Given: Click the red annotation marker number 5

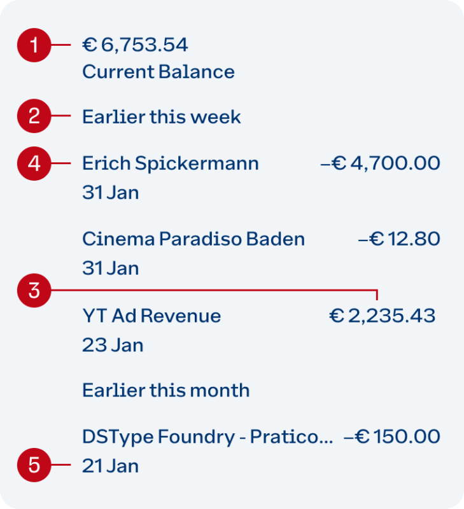Looking at the screenshot, I should 34,466.
